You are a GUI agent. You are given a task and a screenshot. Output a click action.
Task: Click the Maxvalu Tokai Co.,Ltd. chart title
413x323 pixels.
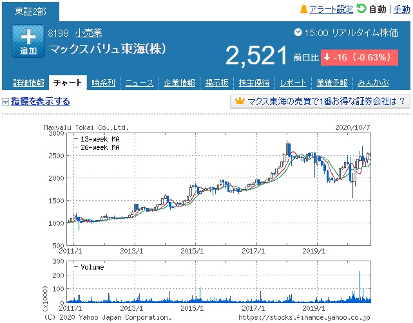(x=86, y=127)
